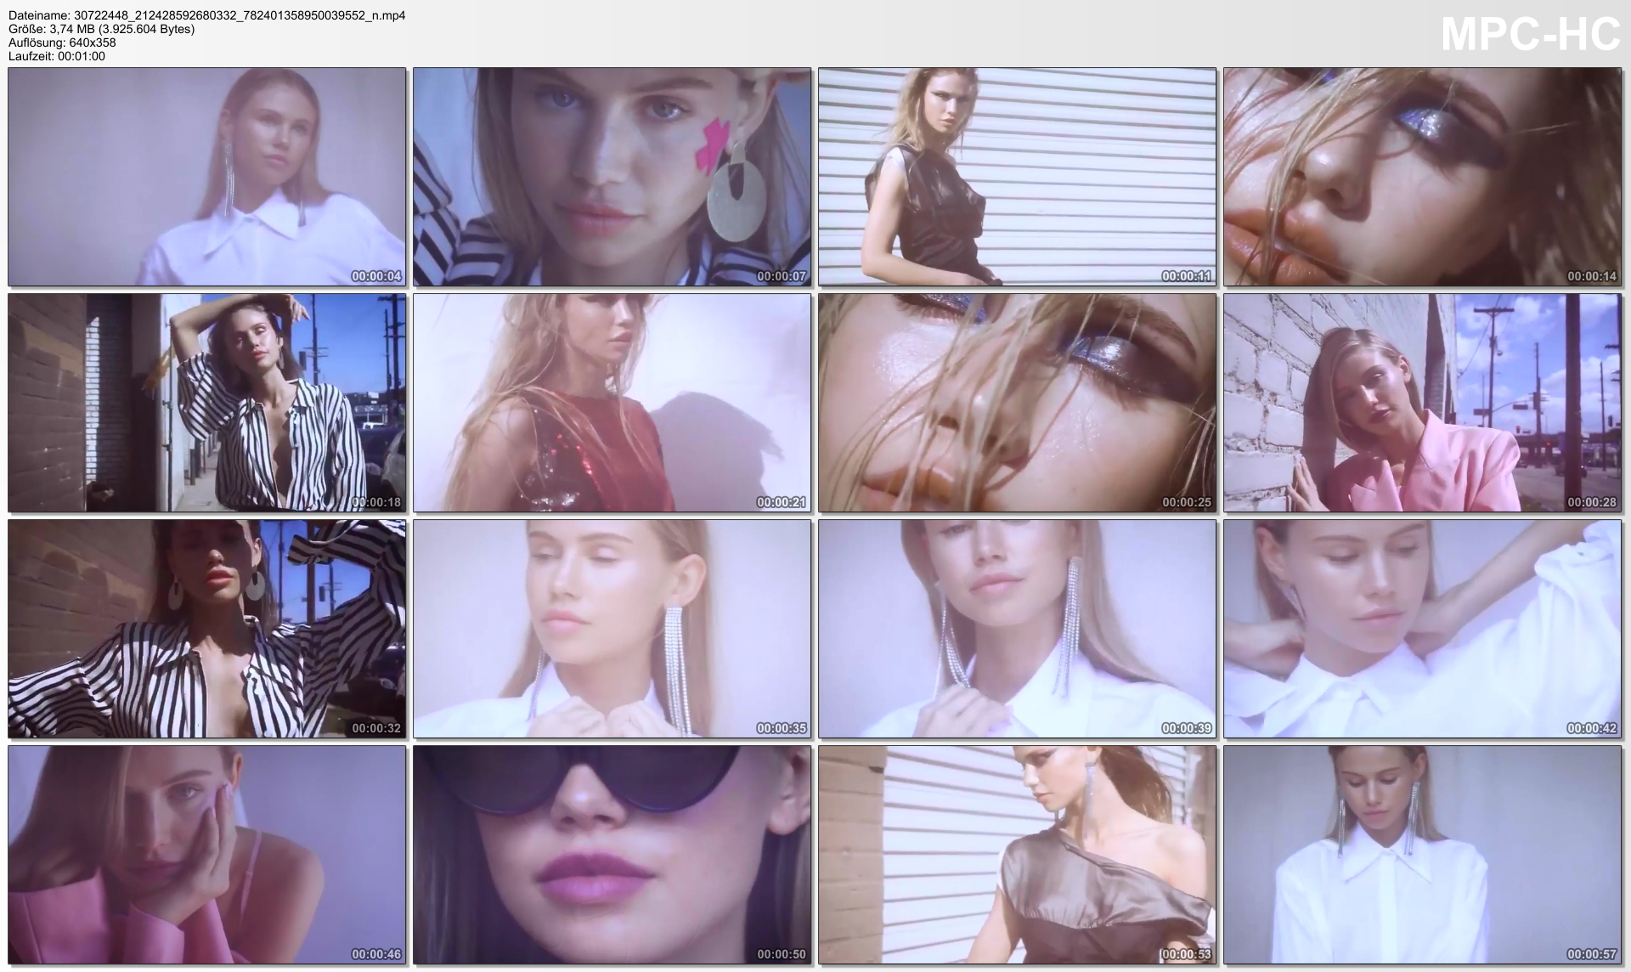Click the thumbnail at 00:00:39
The image size is (1631, 972).
coord(1017,629)
